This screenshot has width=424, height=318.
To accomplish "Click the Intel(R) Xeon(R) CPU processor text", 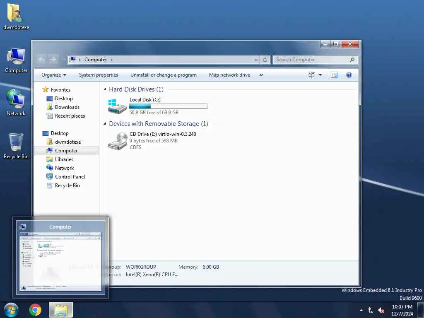I will point(152,275).
